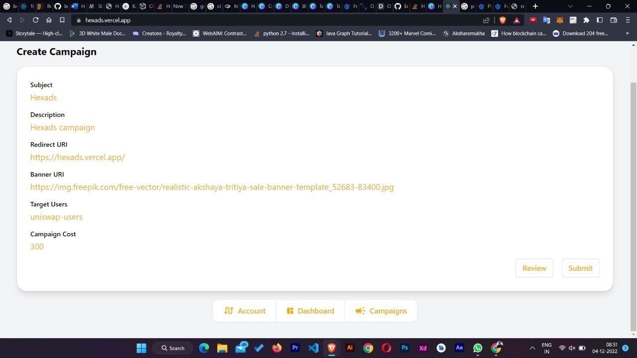Image resolution: width=637 pixels, height=358 pixels.
Task: Open the ENG IN language switcher
Action: point(546,348)
